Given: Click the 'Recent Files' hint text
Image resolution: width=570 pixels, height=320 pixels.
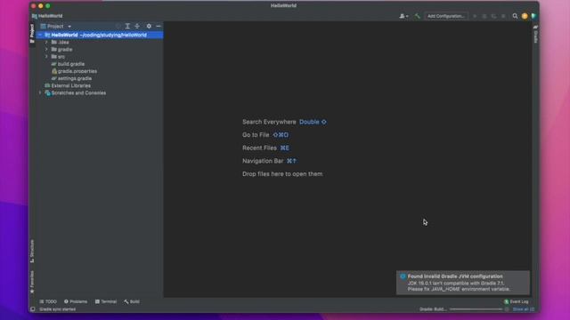Looking at the screenshot, I should (x=259, y=148).
